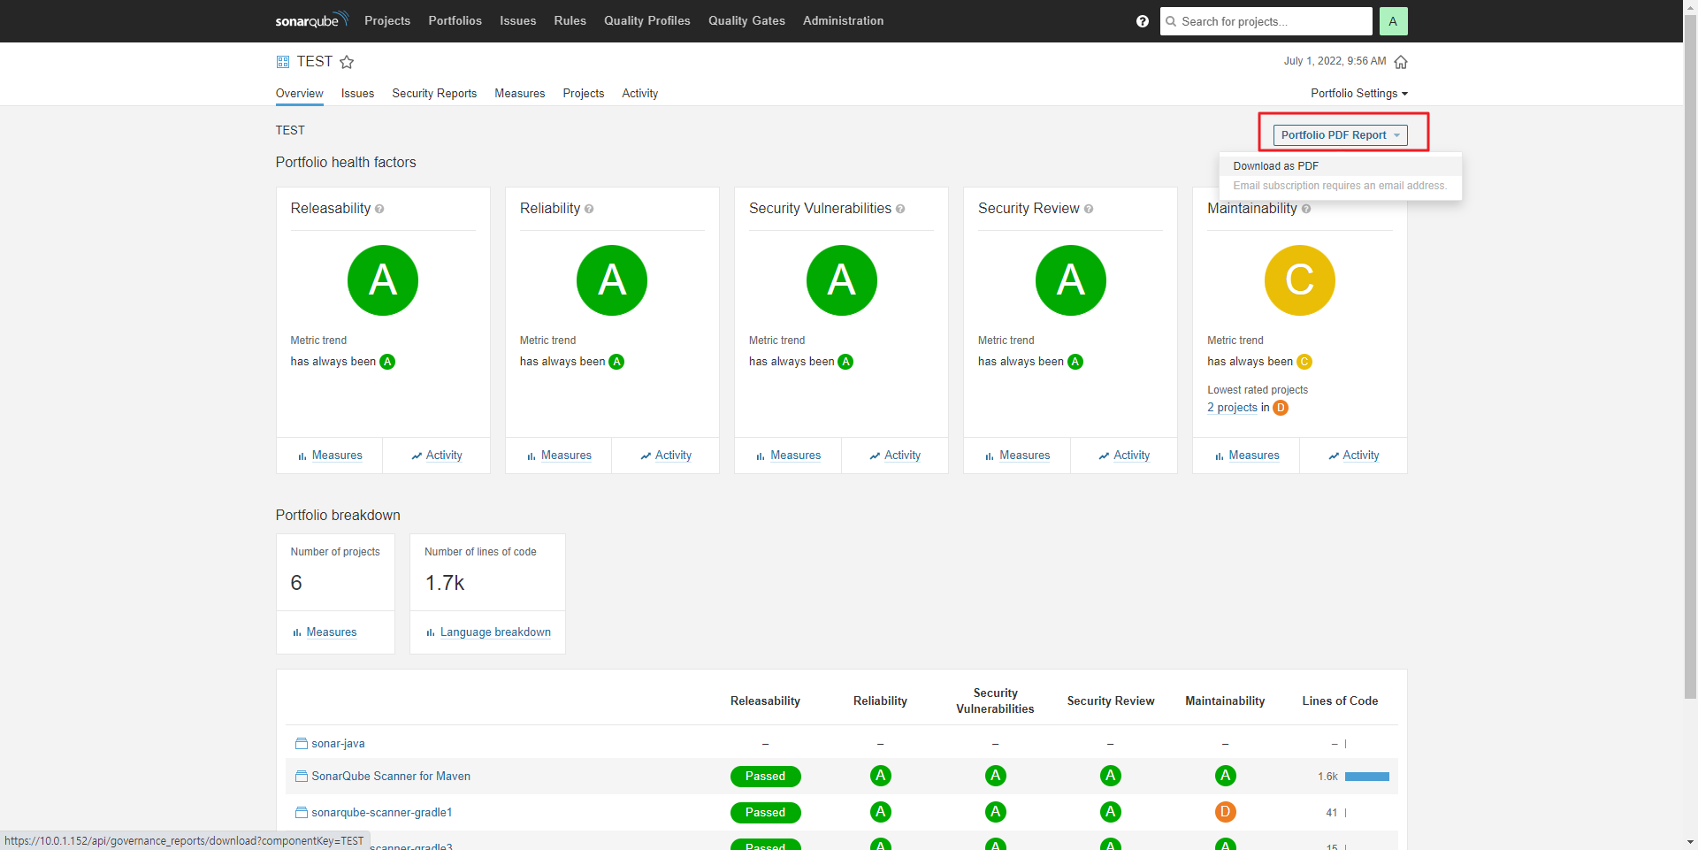
Task: Click the 1.6k lines of code bar
Action: 1366,777
